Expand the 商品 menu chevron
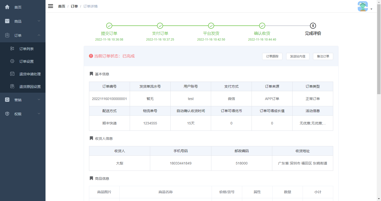Screen dimensions: 381x201 coord(39,21)
